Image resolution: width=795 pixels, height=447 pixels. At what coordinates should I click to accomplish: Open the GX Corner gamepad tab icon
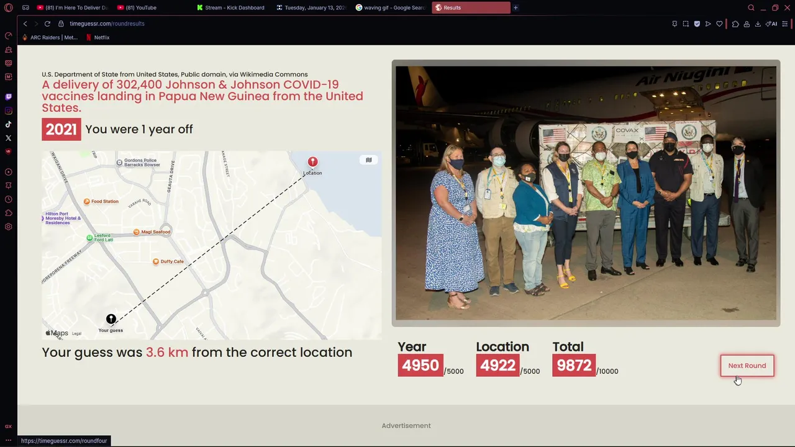(25, 7)
